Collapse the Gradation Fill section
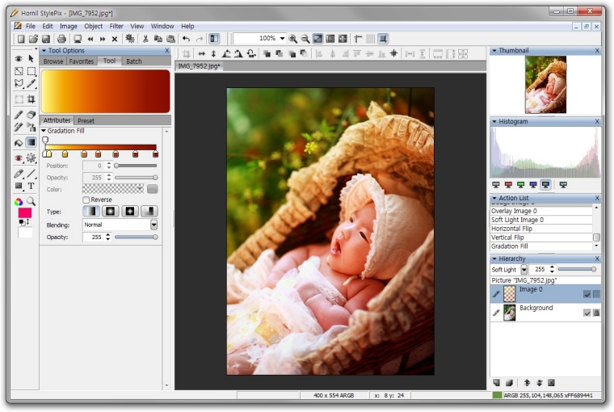This screenshot has height=412, width=614. (x=44, y=131)
